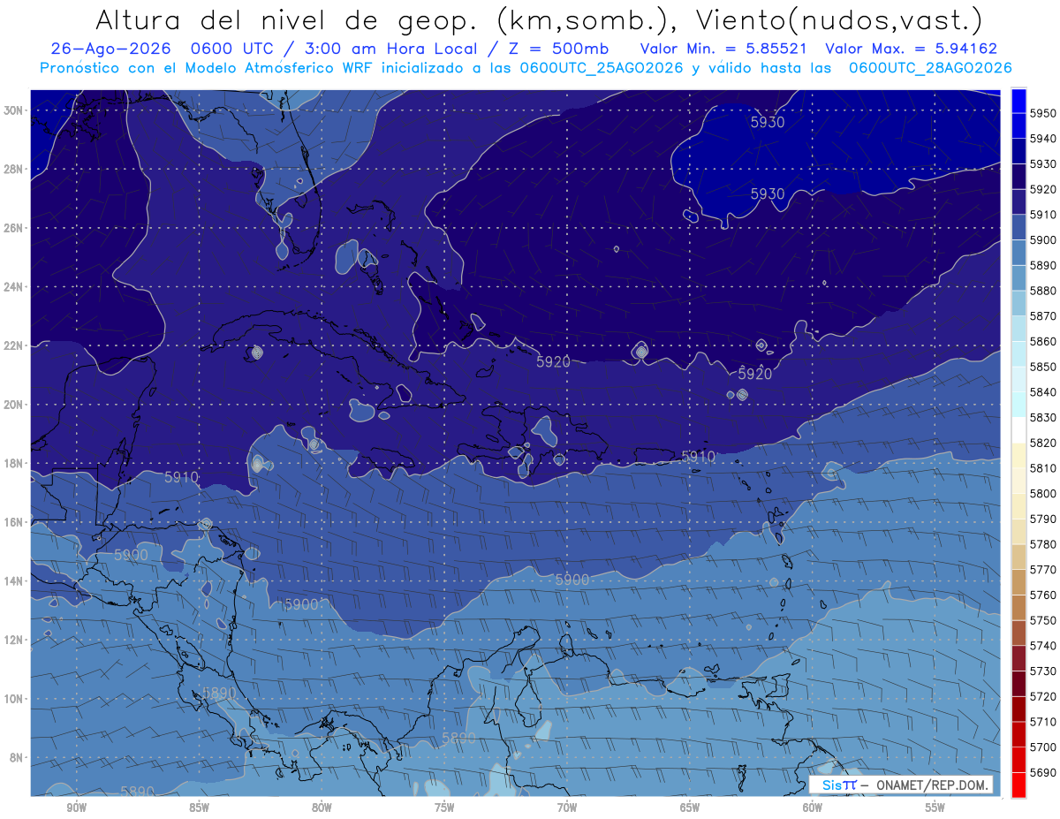The height and width of the screenshot is (819, 1060).
Task: Click the 16N latitude axis label
Action: 13,522
